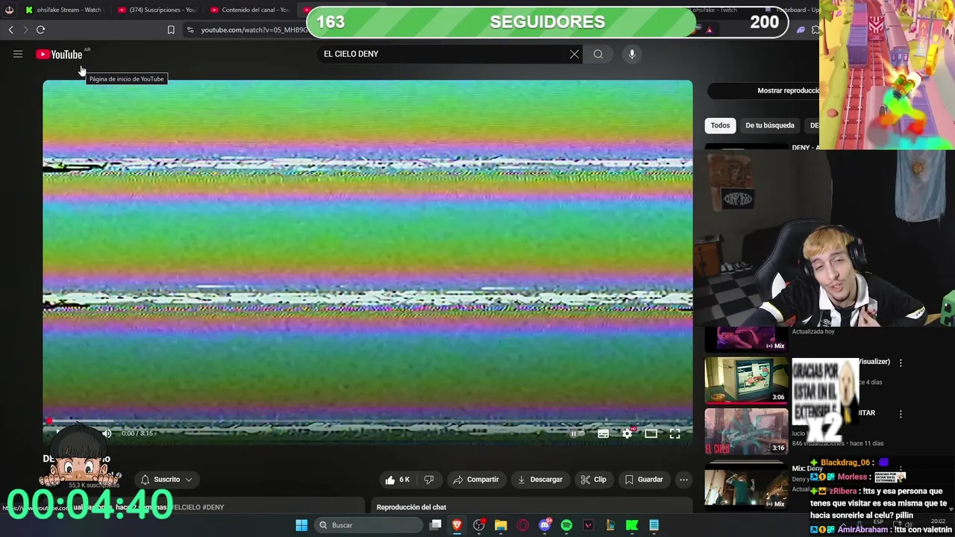Create a Clip of the video
955x537 pixels.
coord(594,480)
